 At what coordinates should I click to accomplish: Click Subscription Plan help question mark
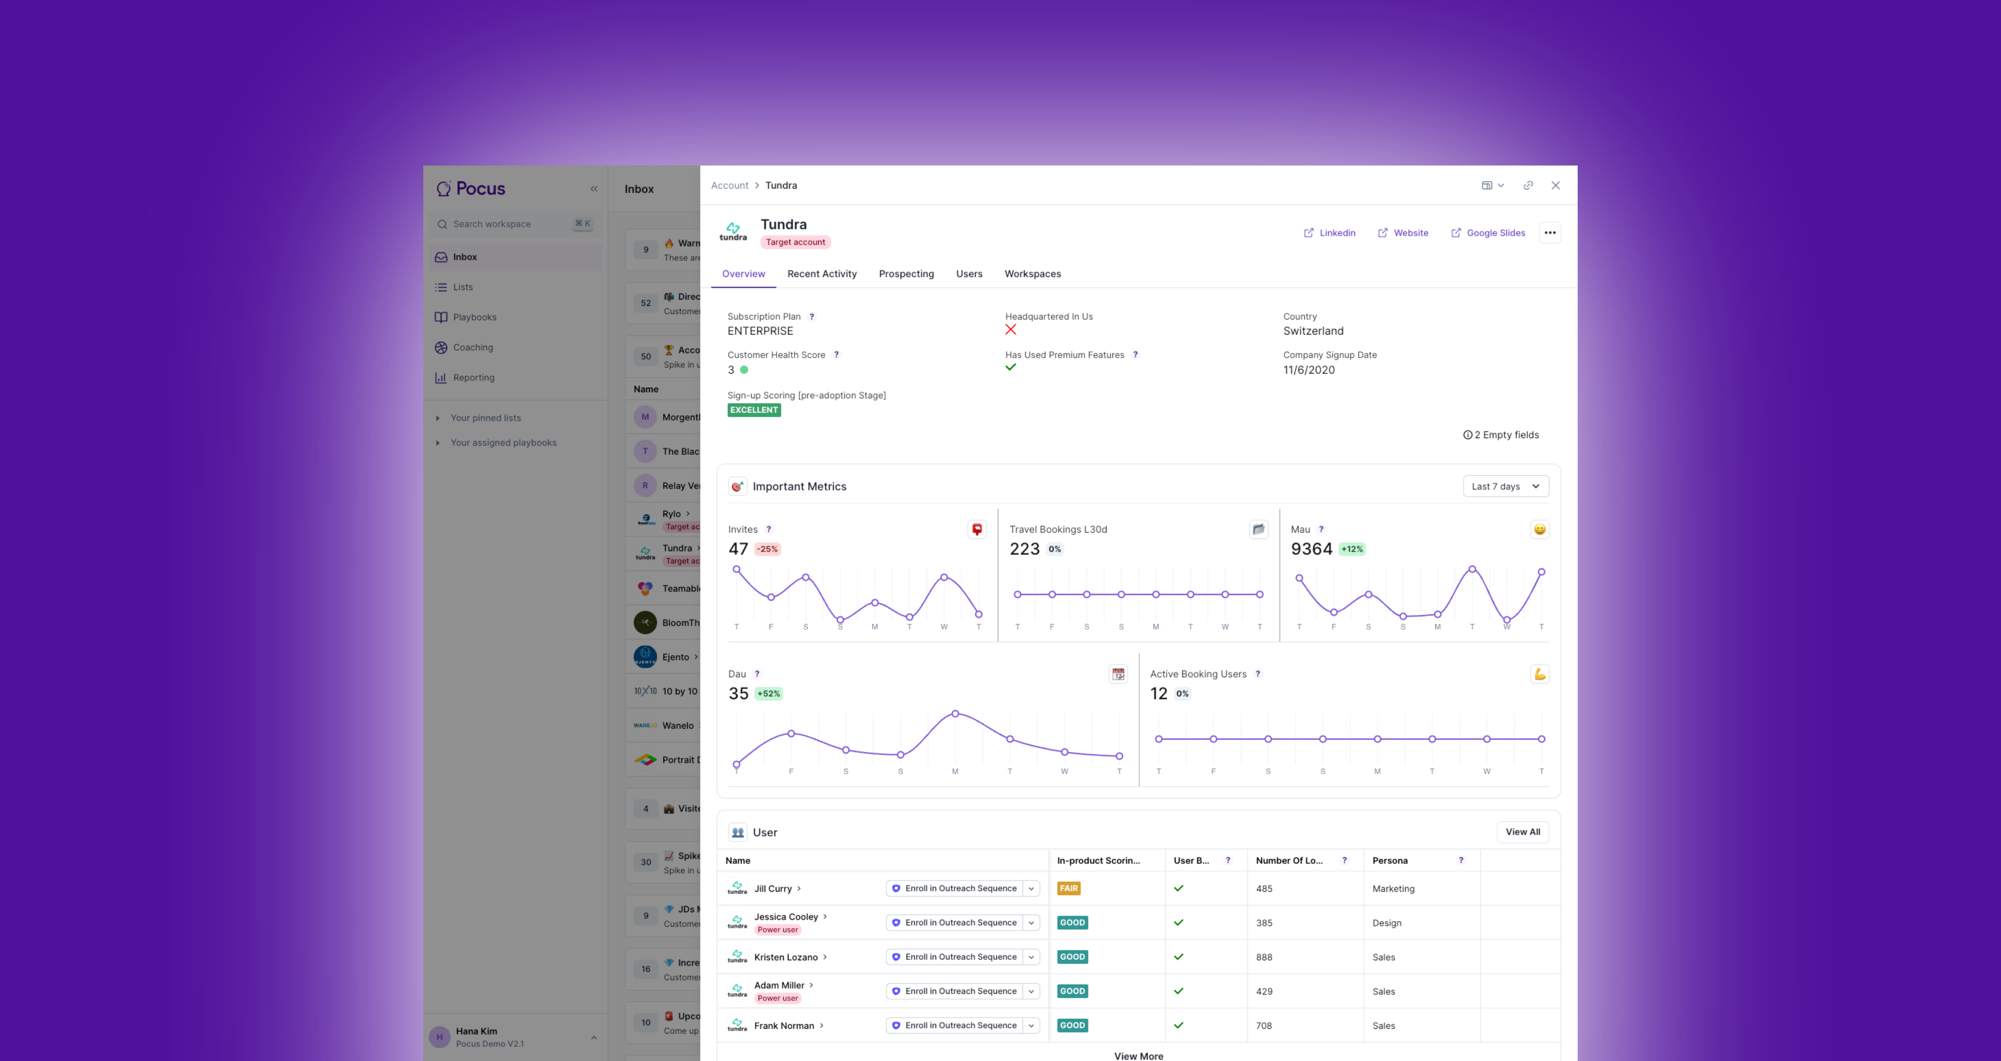[x=812, y=317]
